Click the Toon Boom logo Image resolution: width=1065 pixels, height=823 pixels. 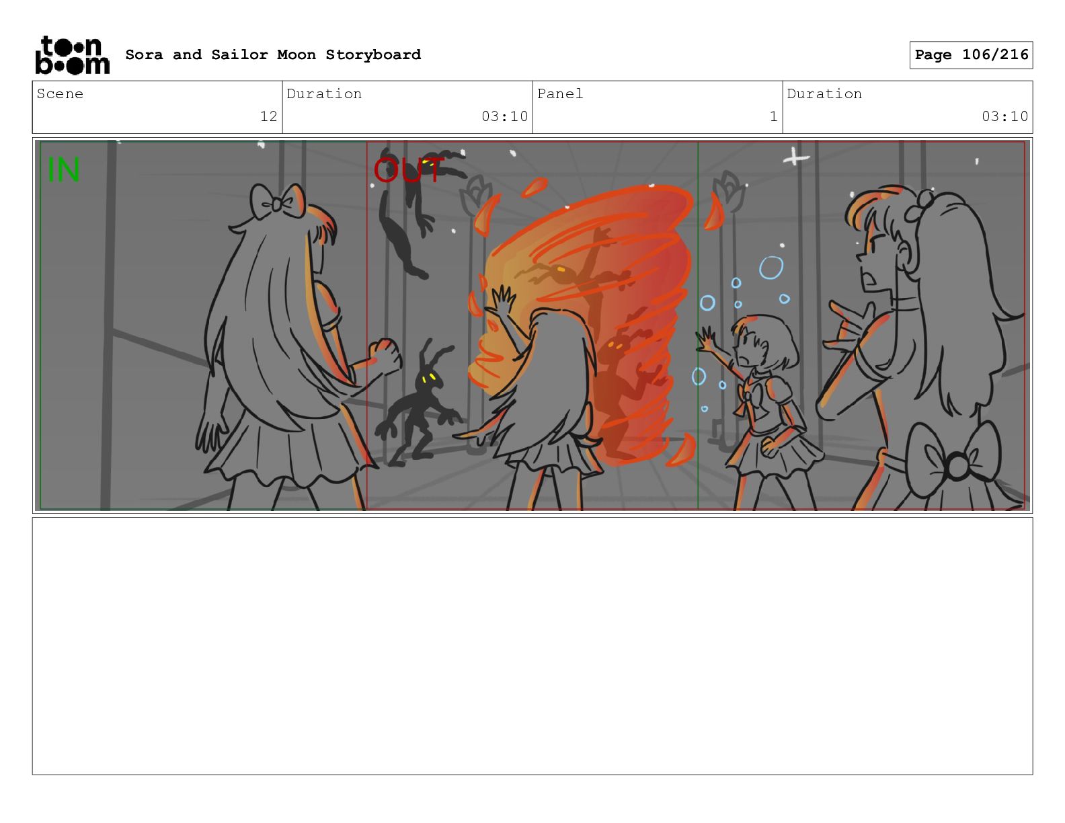[x=72, y=55]
